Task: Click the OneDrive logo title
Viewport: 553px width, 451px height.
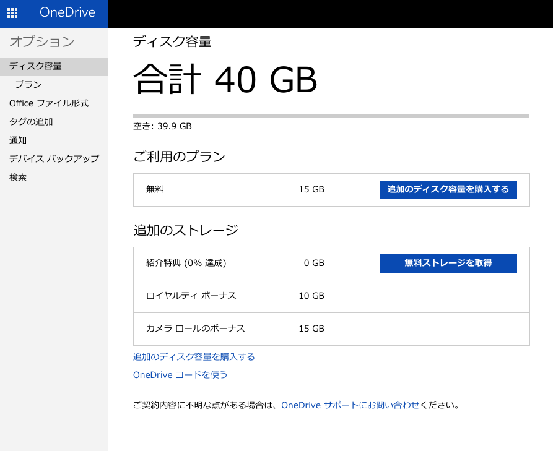Action: [x=67, y=12]
